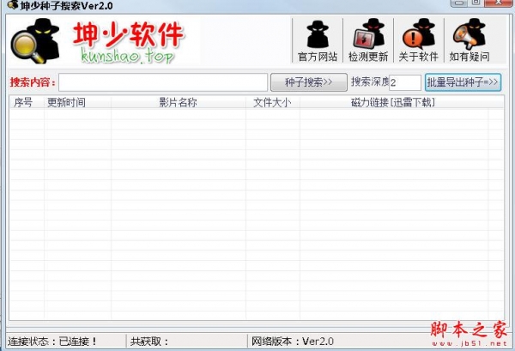Image resolution: width=515 pixels, height=351 pixels.
Task: Focus the 搜索内容 search input field
Action: pyautogui.click(x=163, y=82)
